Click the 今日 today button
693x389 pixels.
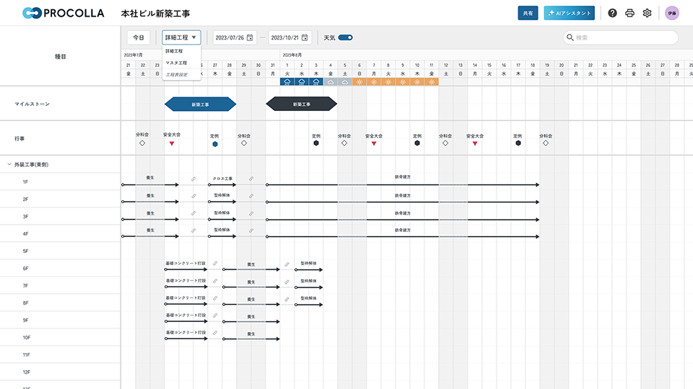(139, 37)
